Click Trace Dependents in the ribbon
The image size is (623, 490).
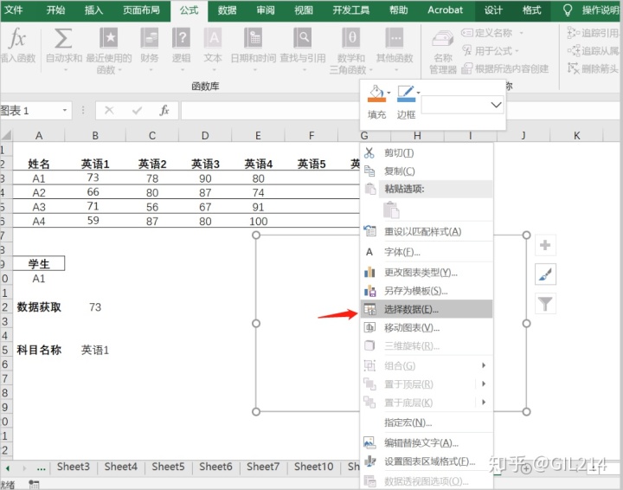point(593,51)
